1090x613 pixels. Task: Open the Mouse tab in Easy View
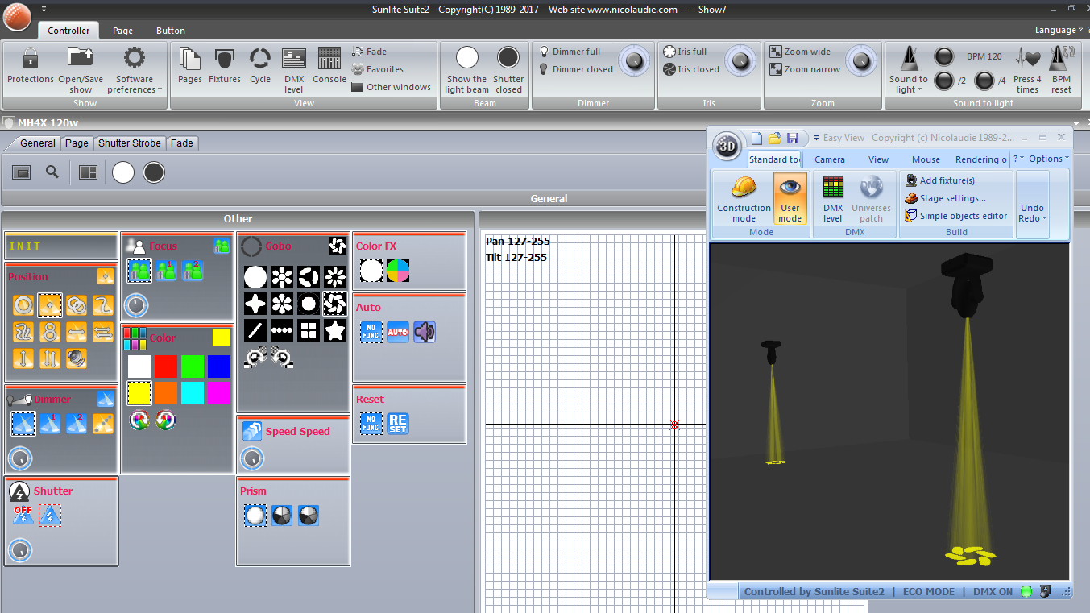[926, 159]
